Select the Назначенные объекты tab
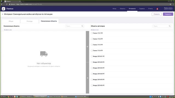 (x=49, y=21)
